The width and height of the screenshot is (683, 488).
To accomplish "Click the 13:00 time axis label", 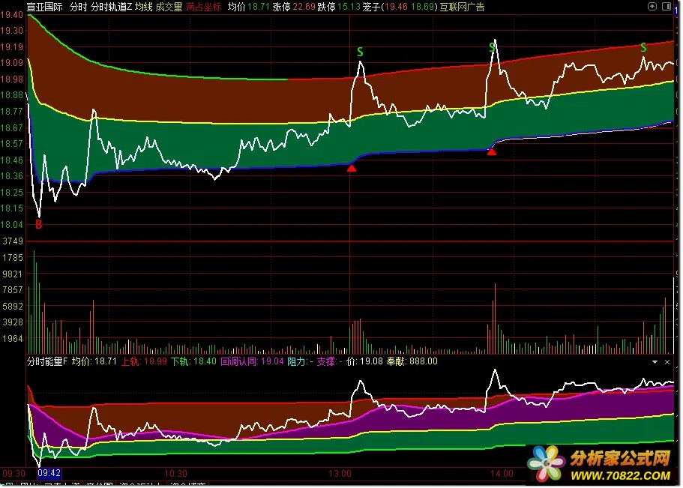I will (340, 474).
